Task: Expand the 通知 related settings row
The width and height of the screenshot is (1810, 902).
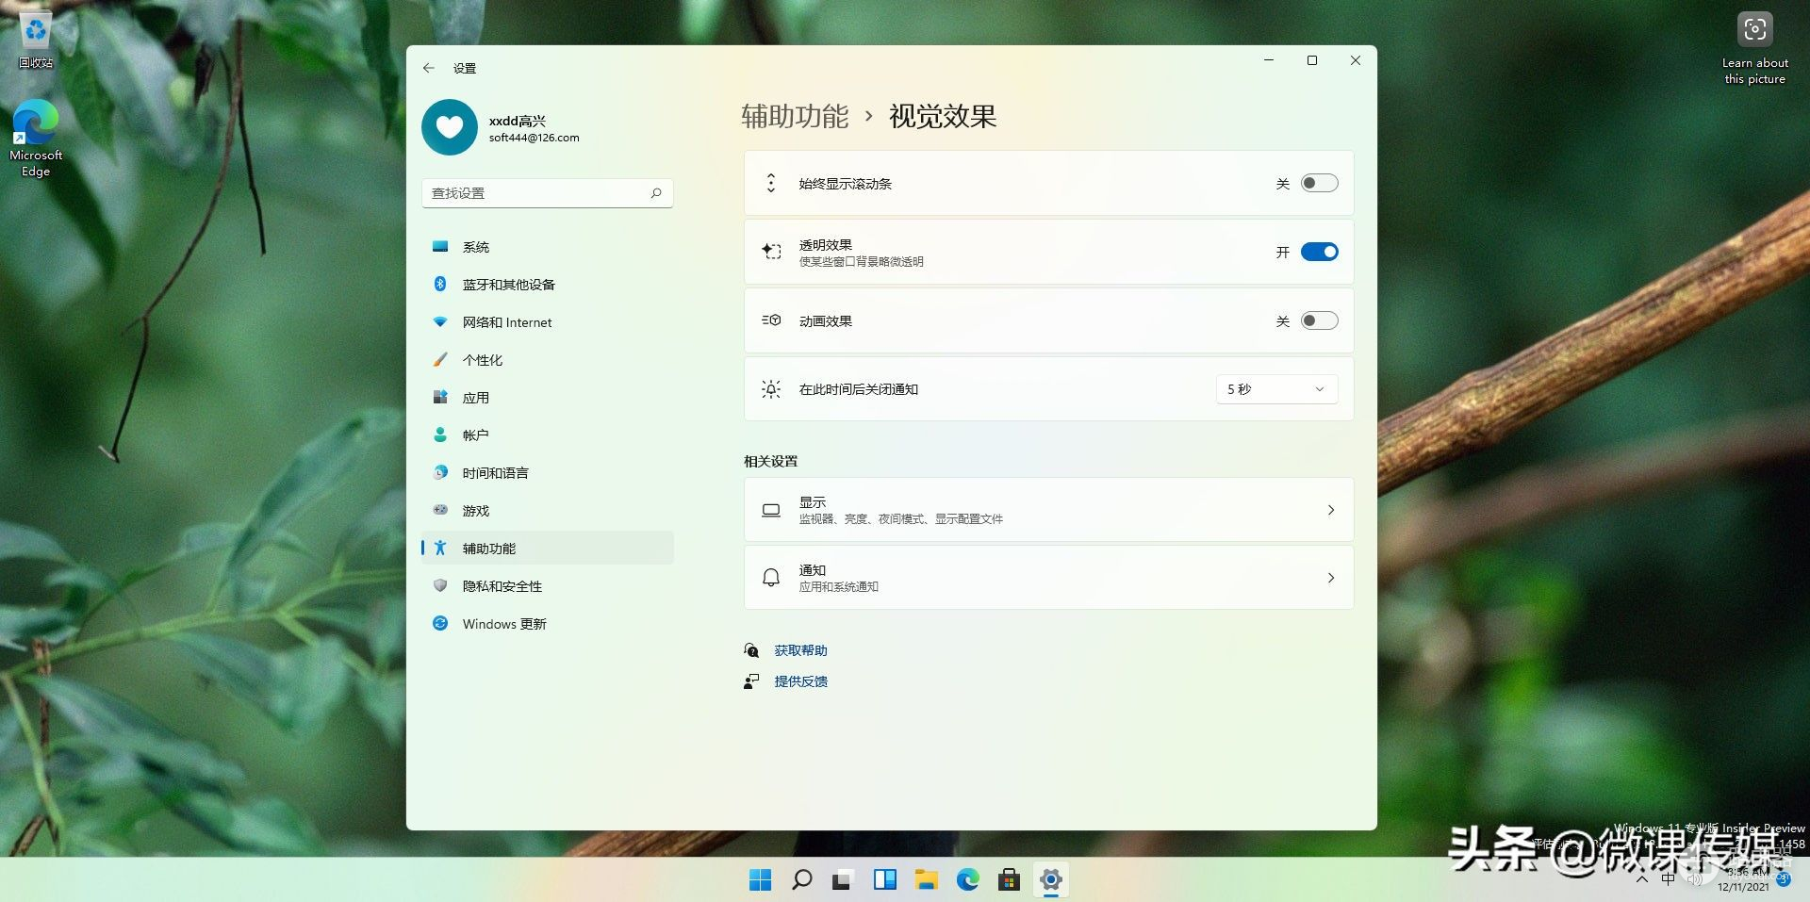Action: [1048, 578]
